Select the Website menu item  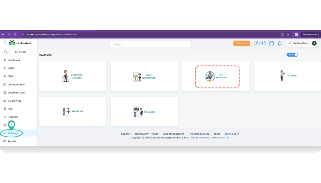pos(12,133)
